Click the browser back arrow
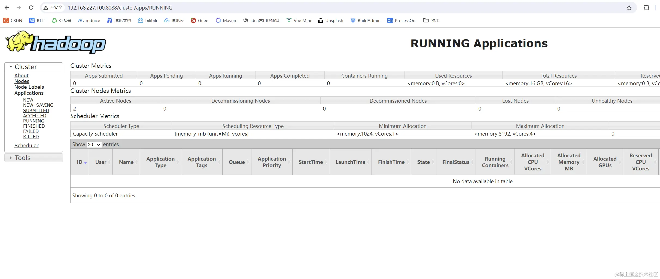The width and height of the screenshot is (660, 279). 7,8
